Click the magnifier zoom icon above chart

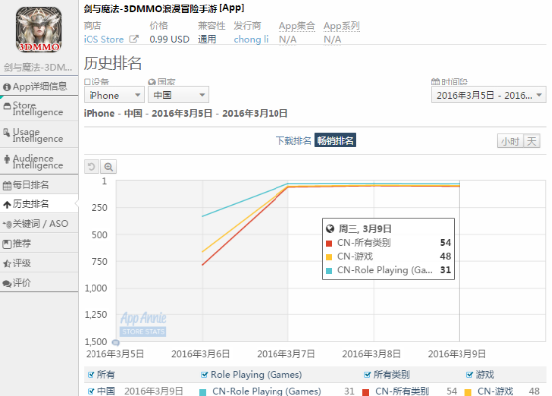coord(109,166)
